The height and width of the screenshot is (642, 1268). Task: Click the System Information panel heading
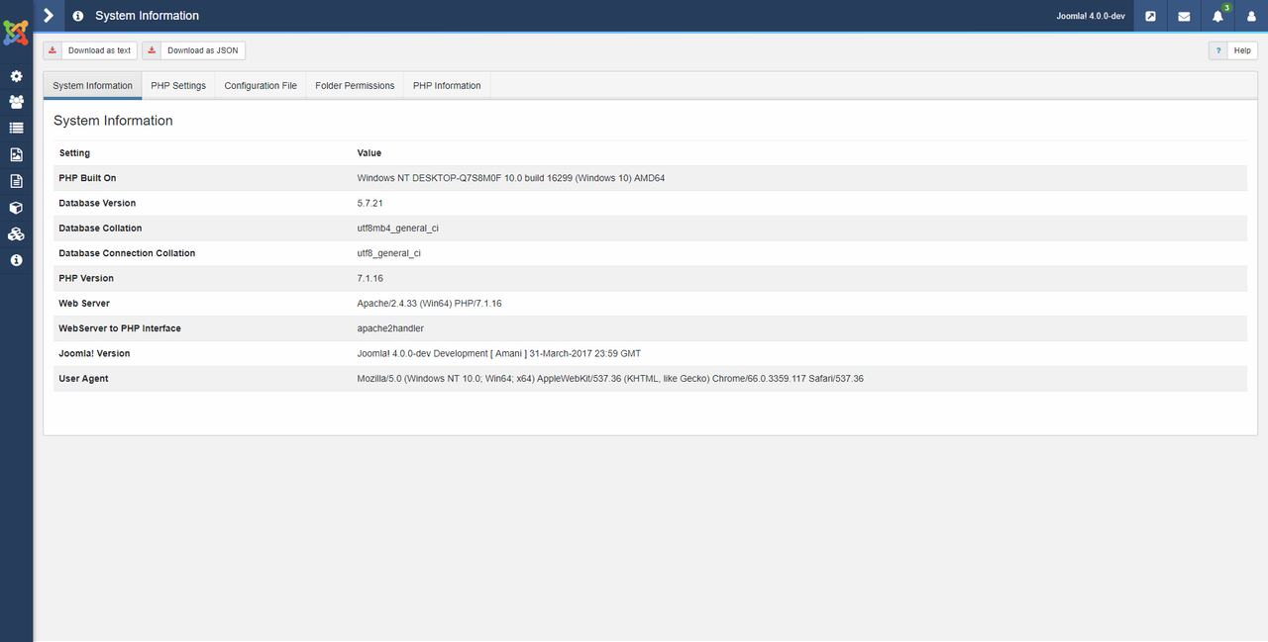pyautogui.click(x=113, y=121)
